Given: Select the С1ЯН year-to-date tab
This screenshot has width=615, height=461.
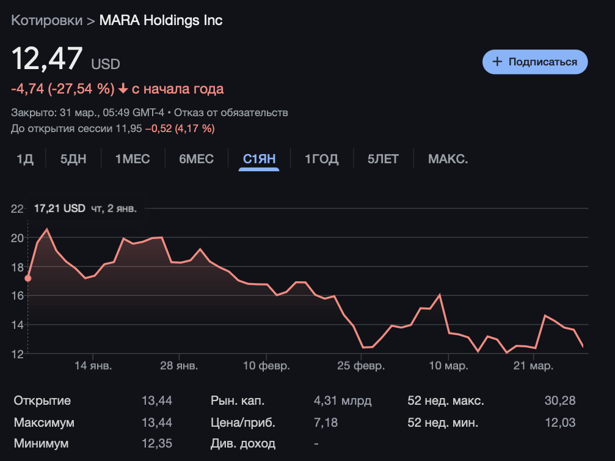Looking at the screenshot, I should tap(260, 159).
